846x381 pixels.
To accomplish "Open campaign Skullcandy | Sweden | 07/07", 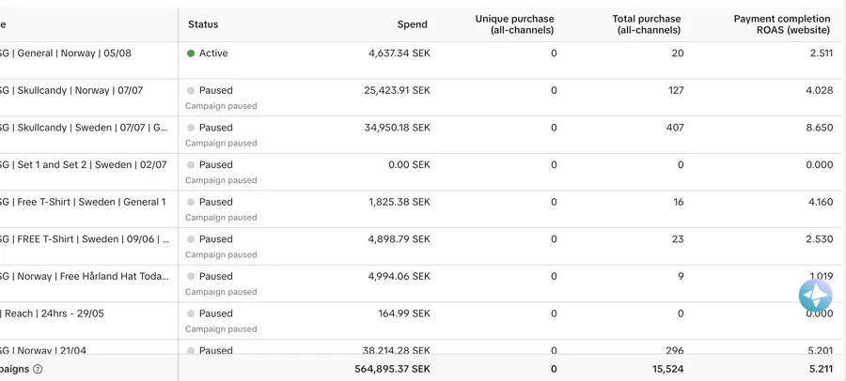I will (84, 128).
